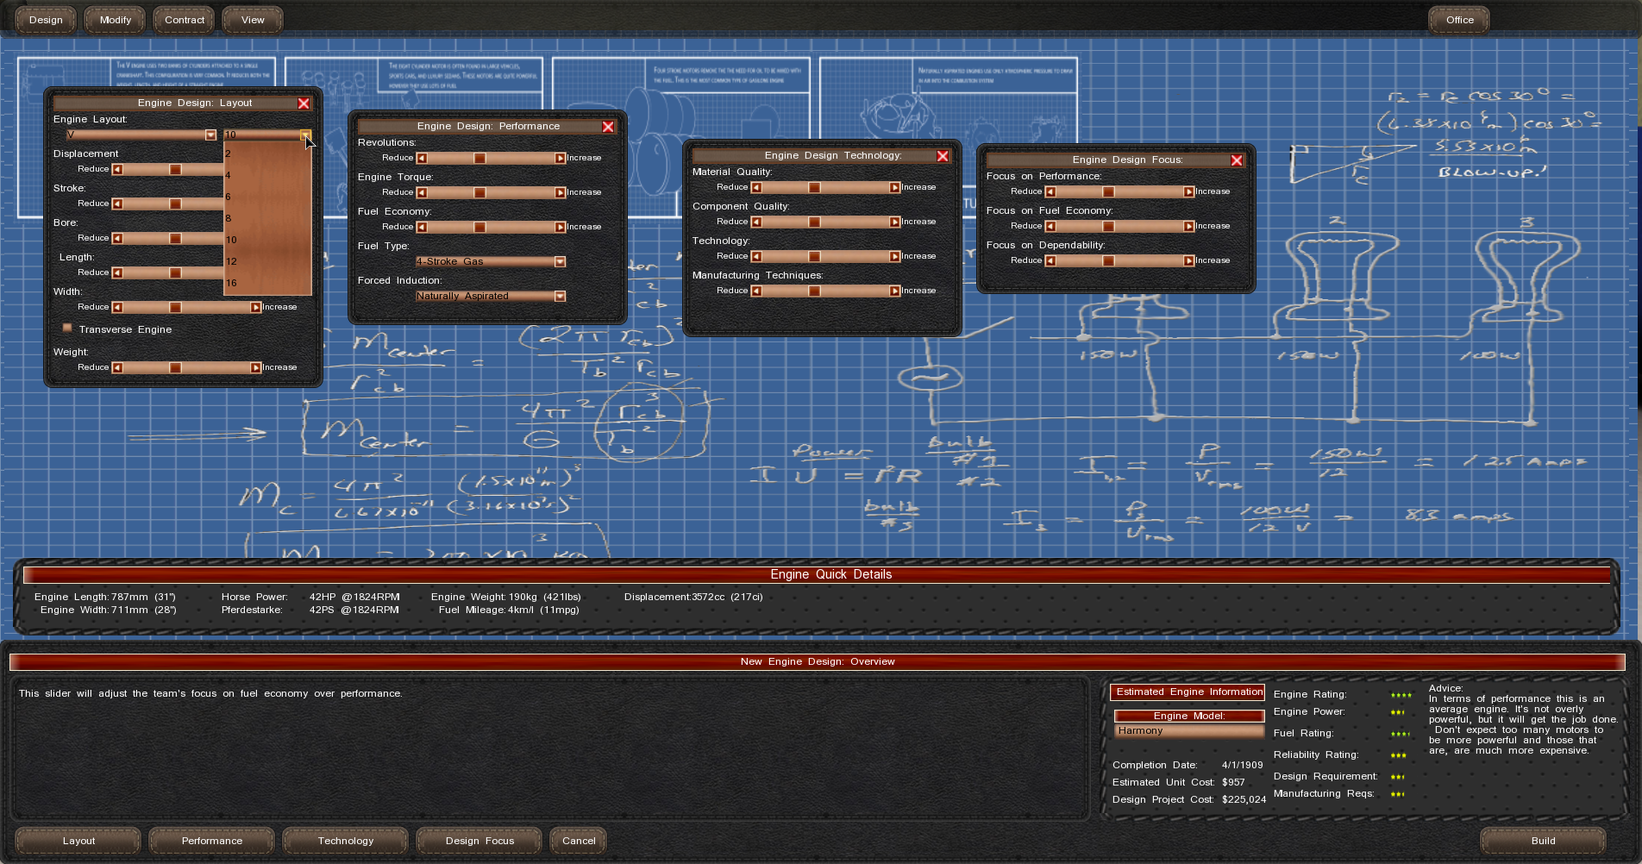Click the Harmony engine model name field
The height and width of the screenshot is (864, 1642).
point(1188,731)
